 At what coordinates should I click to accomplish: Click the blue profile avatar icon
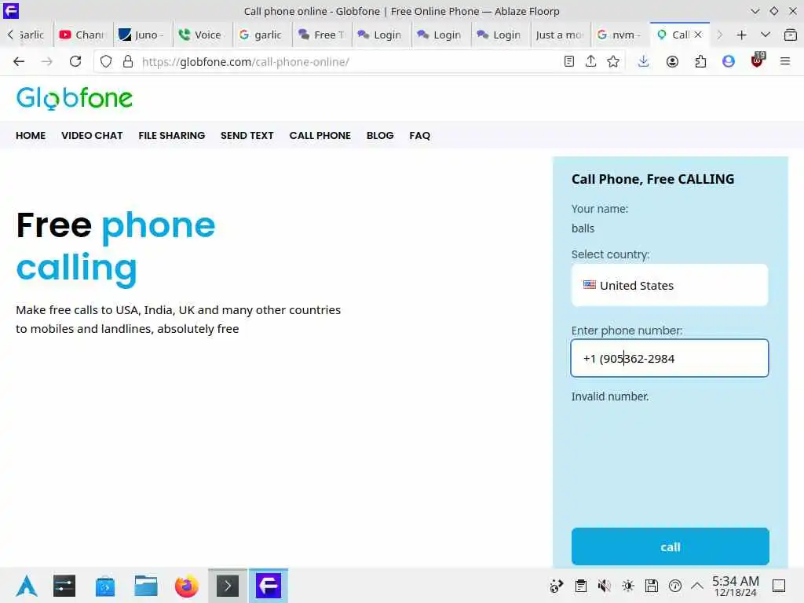click(x=729, y=61)
